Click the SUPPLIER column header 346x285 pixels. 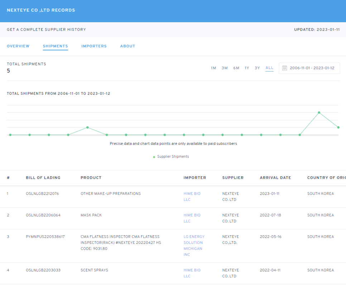[x=233, y=178]
